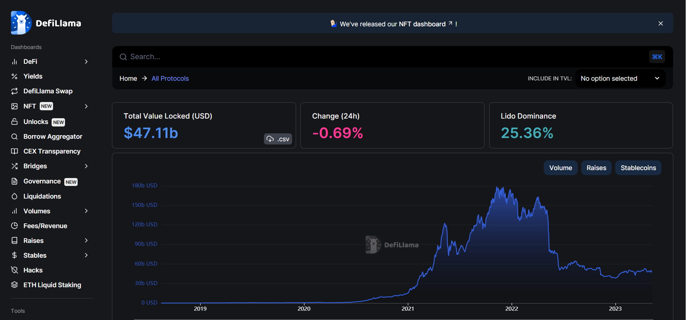Image resolution: width=686 pixels, height=320 pixels.
Task: Click the Stables dollar sign icon
Action: [x=14, y=255]
